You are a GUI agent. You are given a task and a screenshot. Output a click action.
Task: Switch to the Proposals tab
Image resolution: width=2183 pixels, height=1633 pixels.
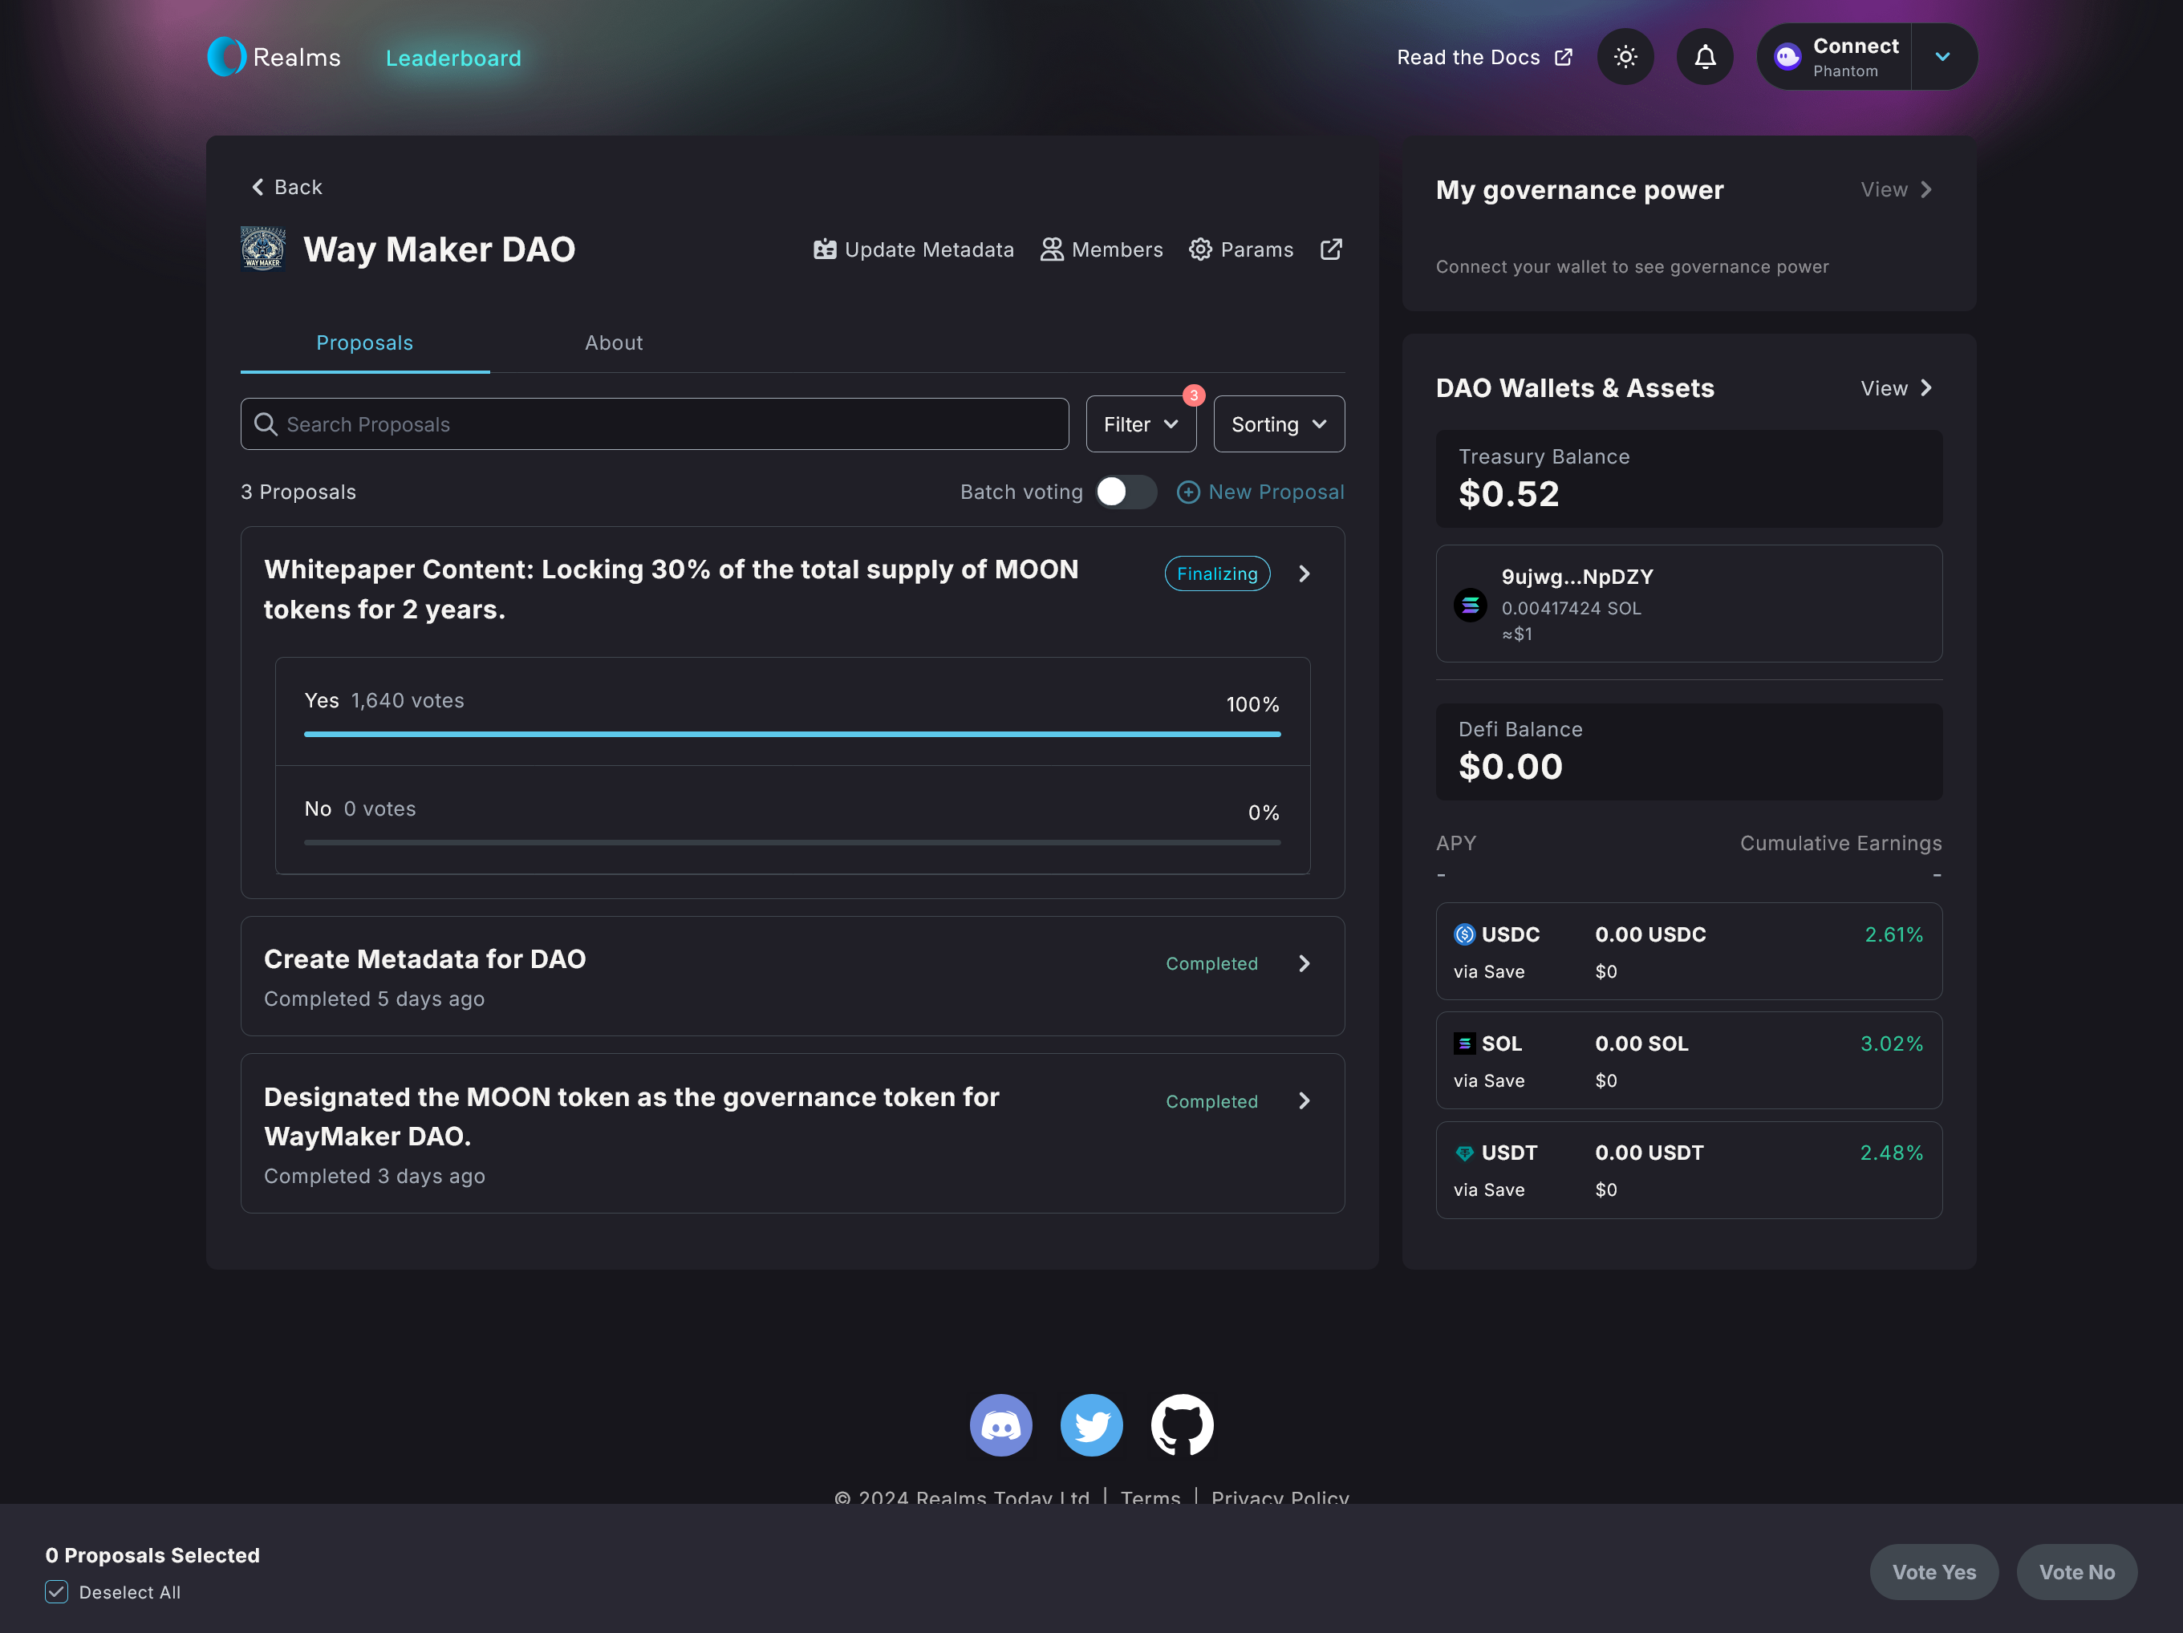point(365,343)
